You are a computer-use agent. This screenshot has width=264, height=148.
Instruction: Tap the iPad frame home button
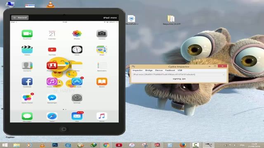click(x=64, y=129)
